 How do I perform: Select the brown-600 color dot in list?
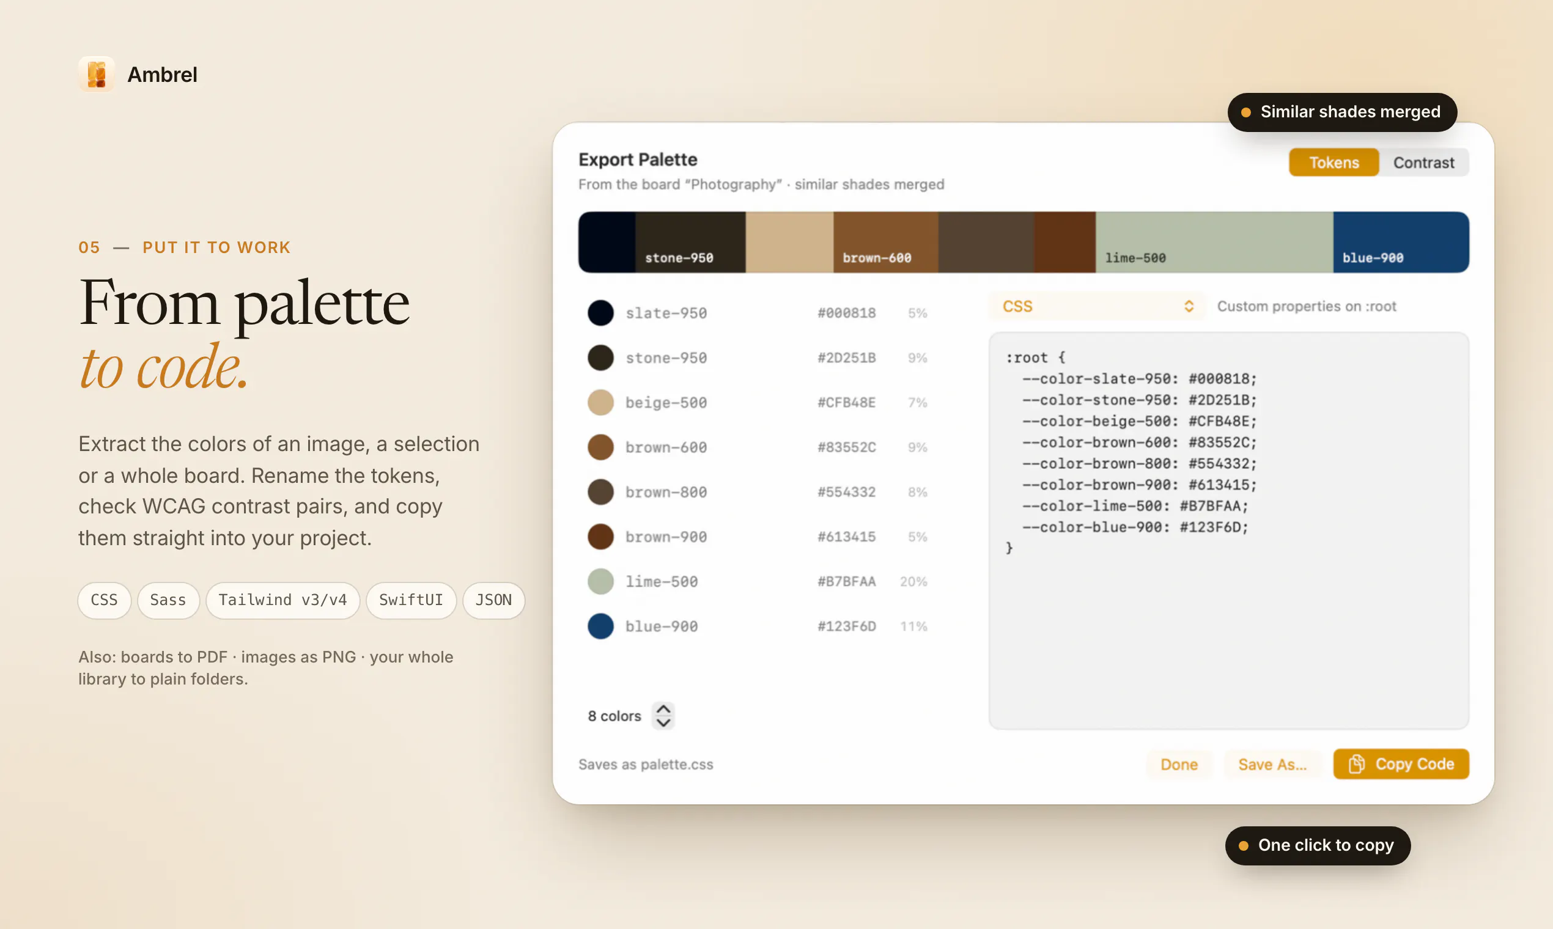coord(600,447)
